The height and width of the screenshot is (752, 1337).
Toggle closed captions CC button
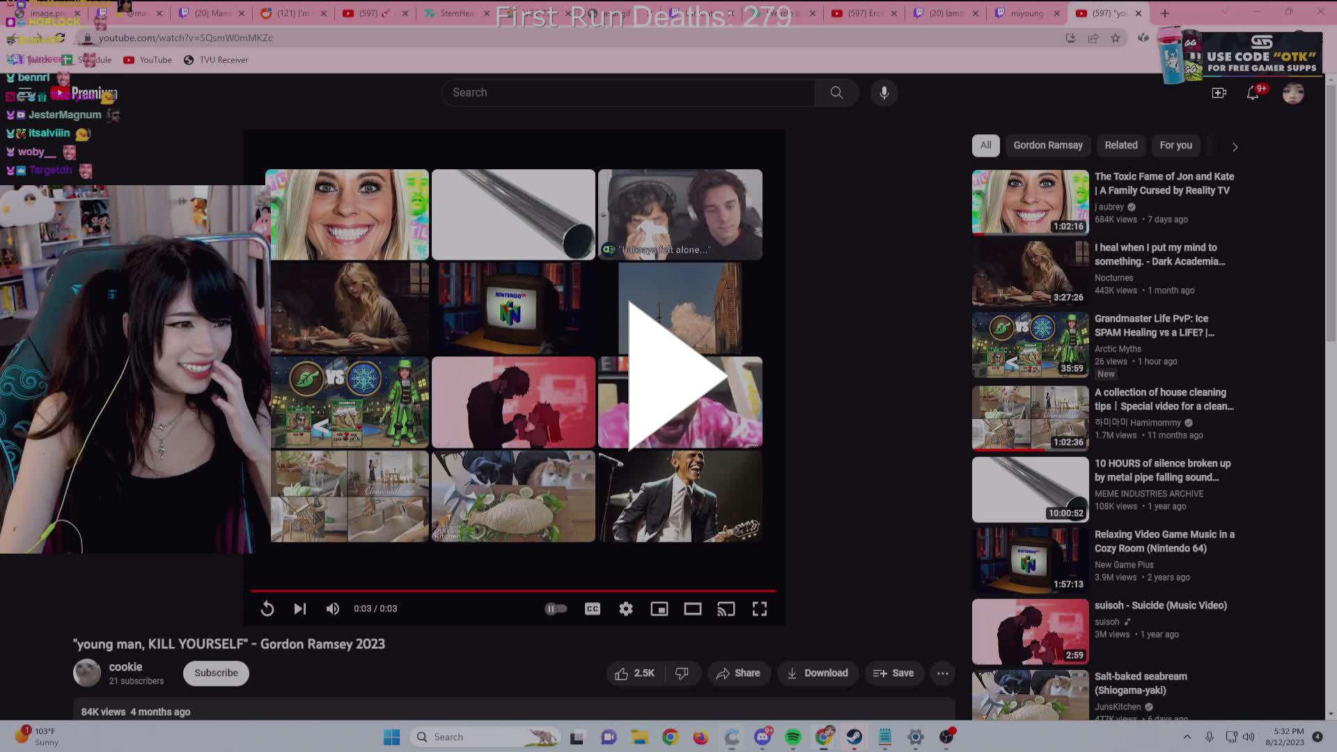[x=592, y=609]
